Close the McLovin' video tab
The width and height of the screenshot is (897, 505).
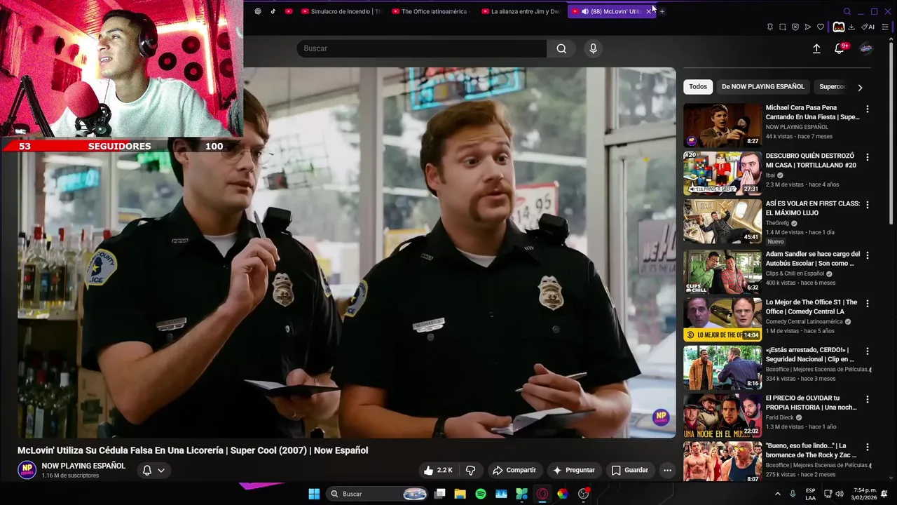(648, 11)
